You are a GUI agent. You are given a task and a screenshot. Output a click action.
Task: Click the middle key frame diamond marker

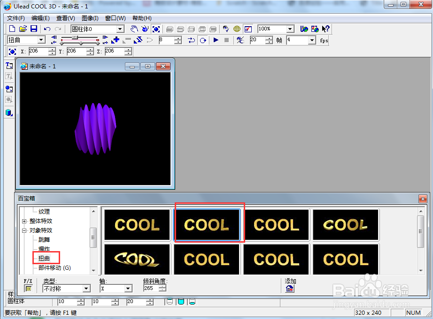click(81, 44)
